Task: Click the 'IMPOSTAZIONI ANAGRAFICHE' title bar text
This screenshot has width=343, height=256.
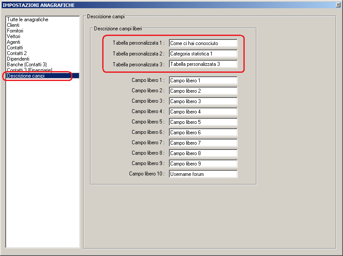Action: 39,5
